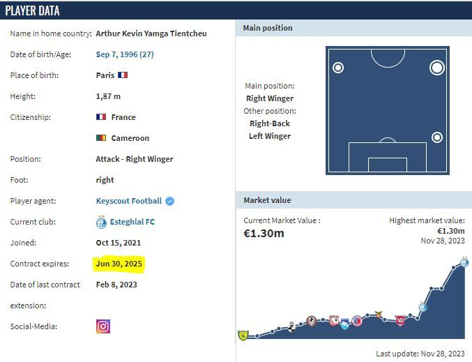Click the current market value €1.30m

[264, 234]
